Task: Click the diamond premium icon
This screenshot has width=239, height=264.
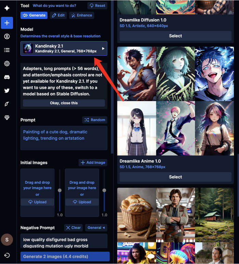Action: click(x=7, y=118)
